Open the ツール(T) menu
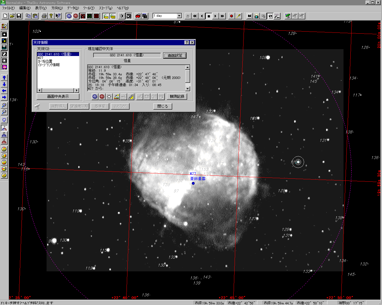The height and width of the screenshot is (305, 382). point(89,8)
